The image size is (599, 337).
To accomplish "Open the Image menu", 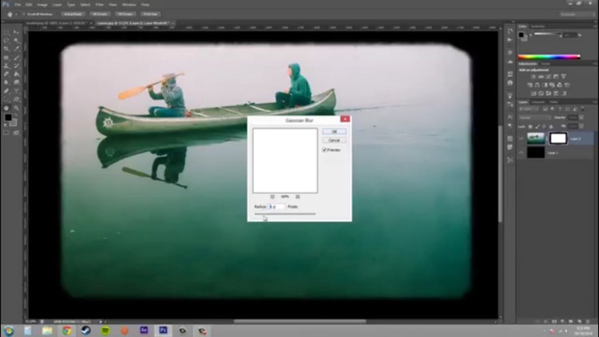I will [42, 5].
